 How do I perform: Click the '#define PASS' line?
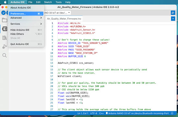click(76, 50)
